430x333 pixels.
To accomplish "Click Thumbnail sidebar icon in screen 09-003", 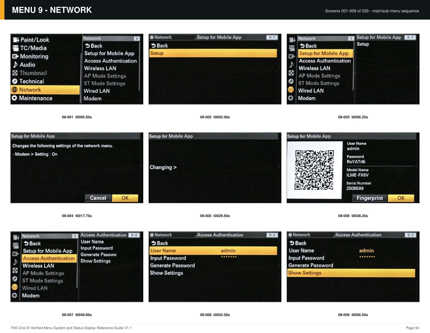I will (x=291, y=73).
